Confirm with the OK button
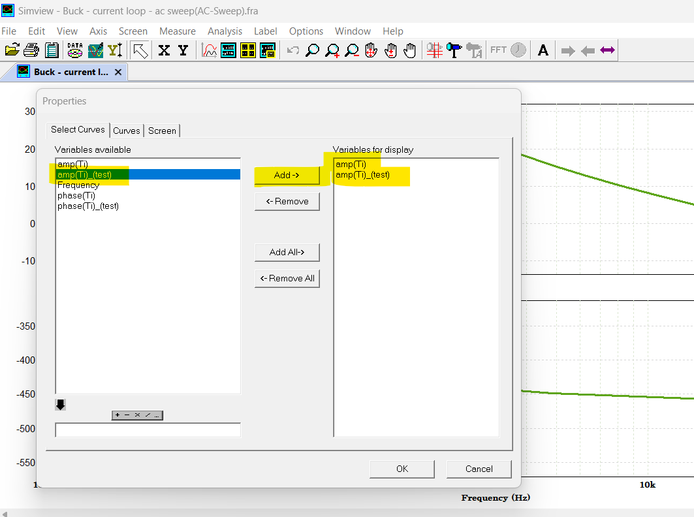Image resolution: width=694 pixels, height=517 pixels. coord(402,469)
